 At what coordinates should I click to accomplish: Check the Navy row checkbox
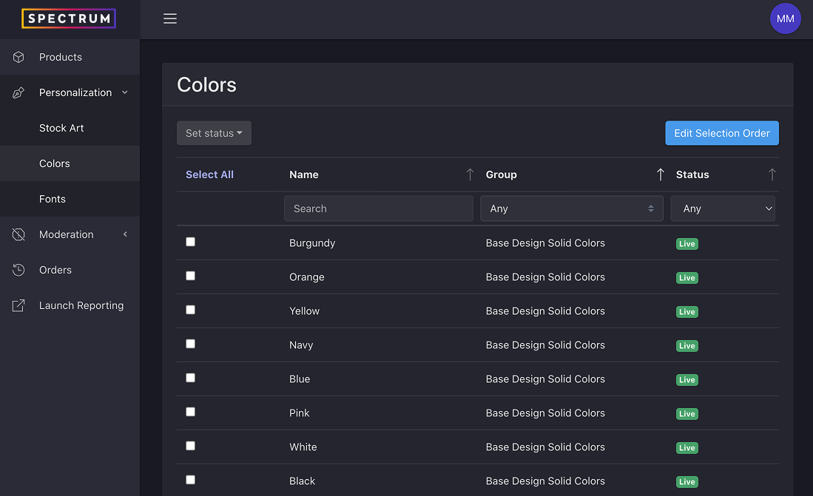[190, 344]
